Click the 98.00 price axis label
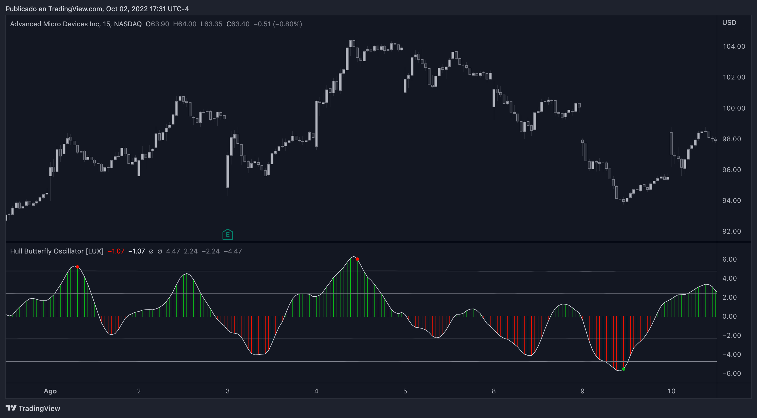 pyautogui.click(x=732, y=139)
